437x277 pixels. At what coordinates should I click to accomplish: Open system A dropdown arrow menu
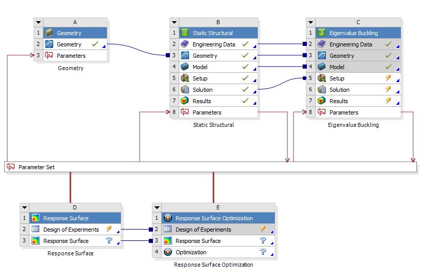pos(38,22)
